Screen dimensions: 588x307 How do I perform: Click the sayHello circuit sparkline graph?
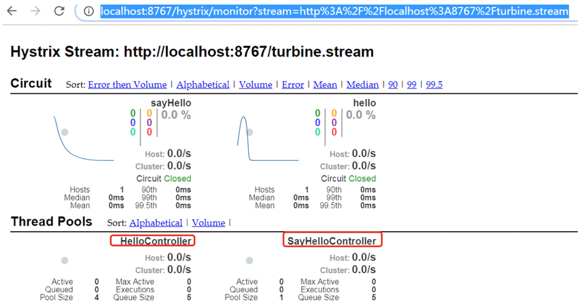[x=83, y=139]
